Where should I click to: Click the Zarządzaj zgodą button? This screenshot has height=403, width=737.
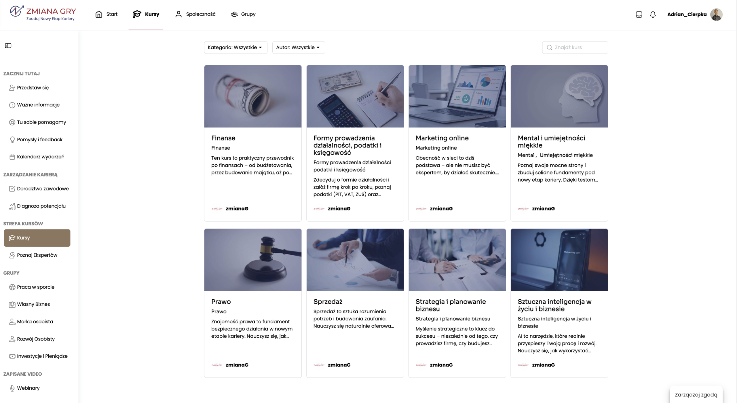pyautogui.click(x=696, y=394)
